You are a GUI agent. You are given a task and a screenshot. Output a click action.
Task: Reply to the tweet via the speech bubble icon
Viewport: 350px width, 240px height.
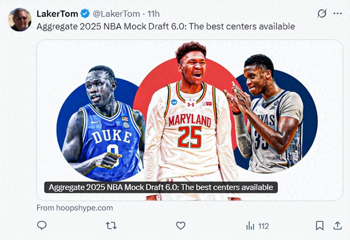(x=42, y=226)
